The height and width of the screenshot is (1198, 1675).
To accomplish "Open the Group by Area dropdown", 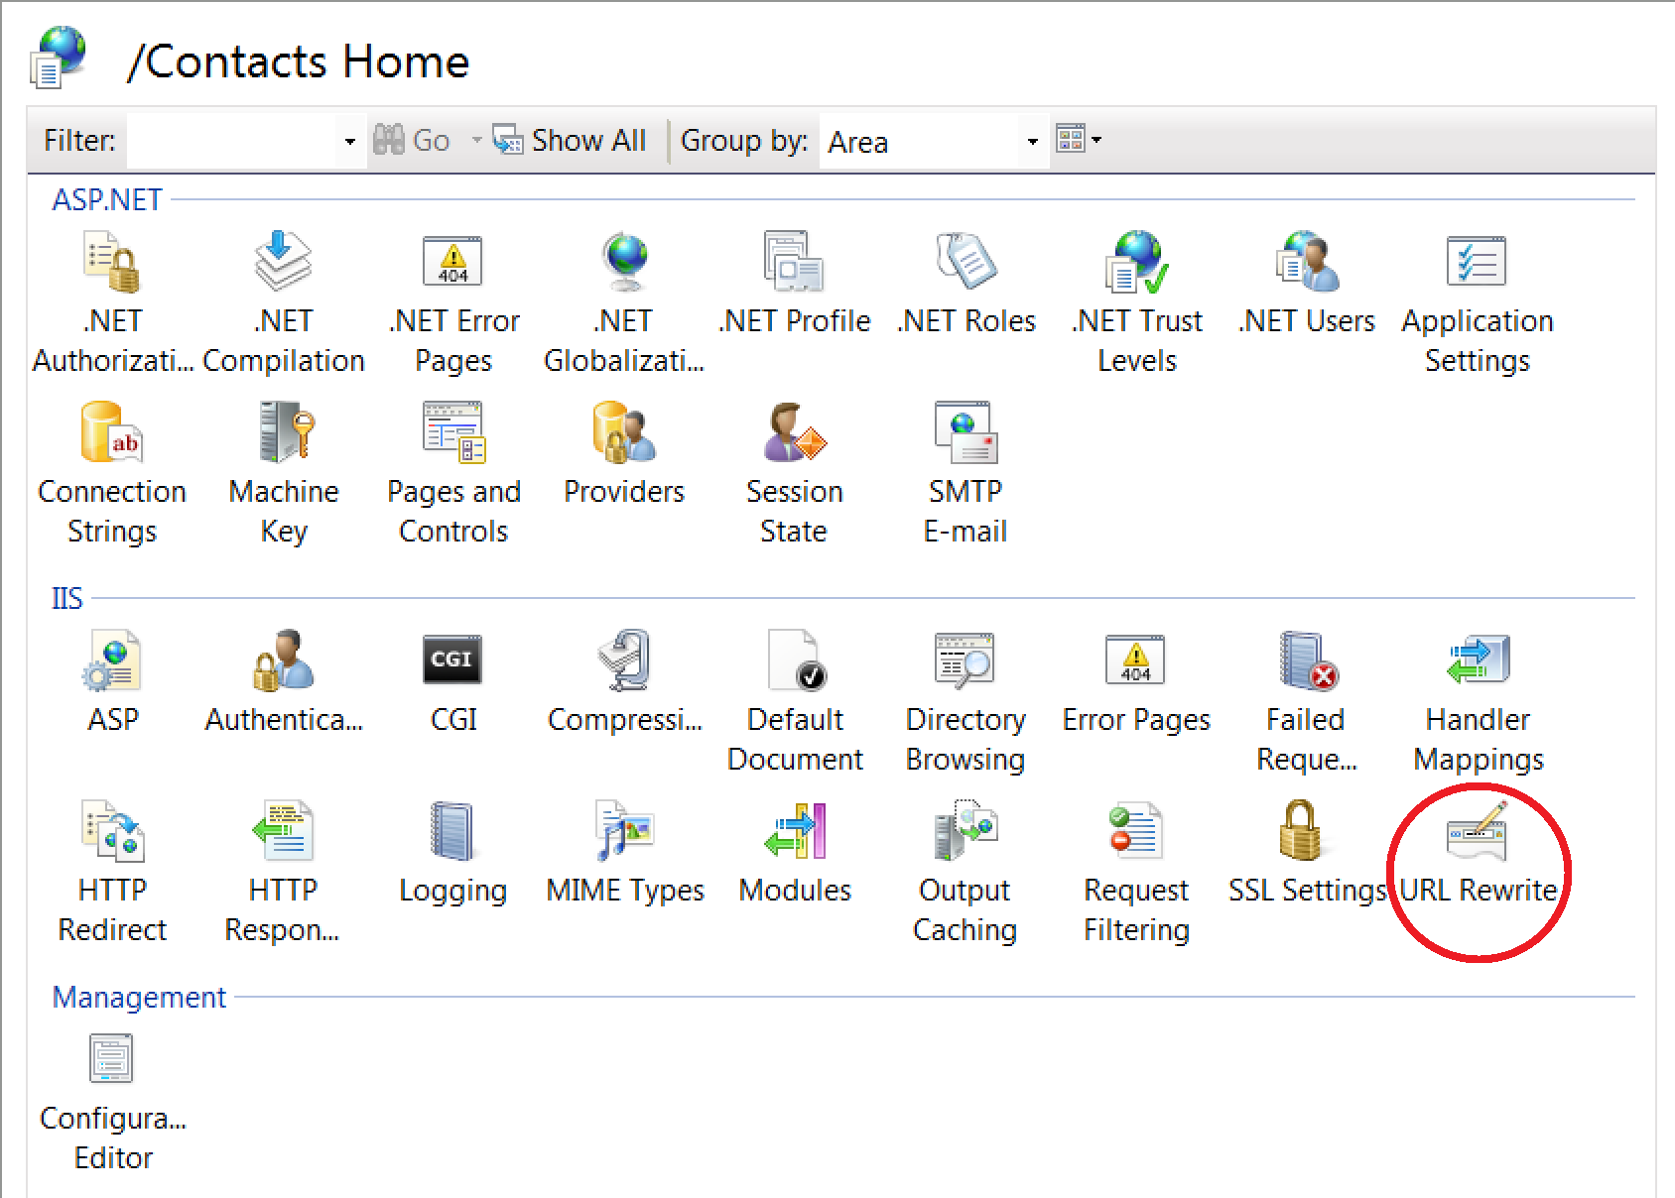I will click(x=1030, y=141).
